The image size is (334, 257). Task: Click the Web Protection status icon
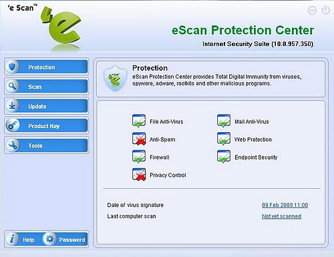pyautogui.click(x=224, y=139)
